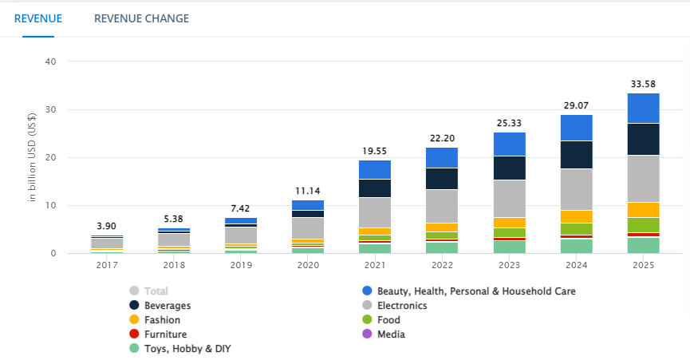Click the dark navy Beverages legend dot
The height and width of the screenshot is (360, 690).
pyautogui.click(x=134, y=306)
